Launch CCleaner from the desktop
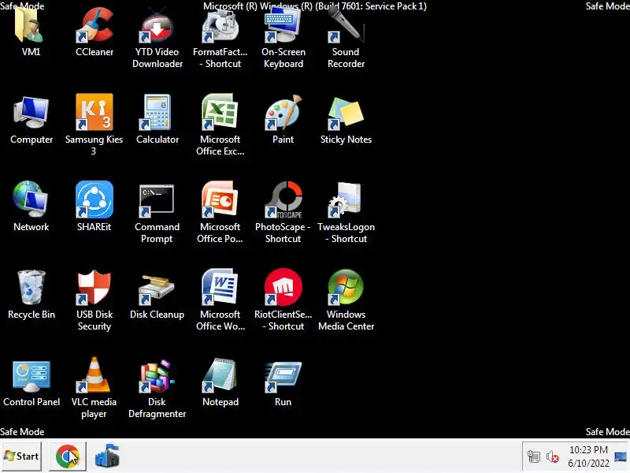Image resolution: width=630 pixels, height=473 pixels. pyautogui.click(x=94, y=25)
